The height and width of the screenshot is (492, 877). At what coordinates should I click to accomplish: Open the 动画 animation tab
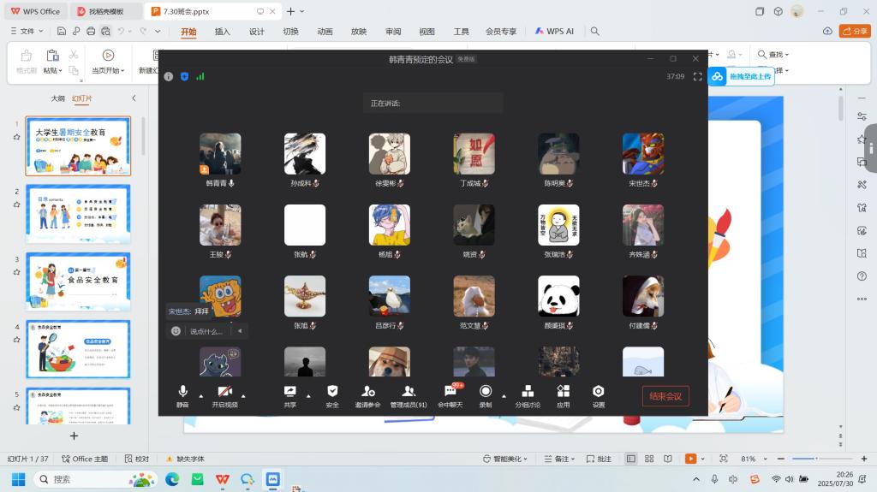point(325,32)
